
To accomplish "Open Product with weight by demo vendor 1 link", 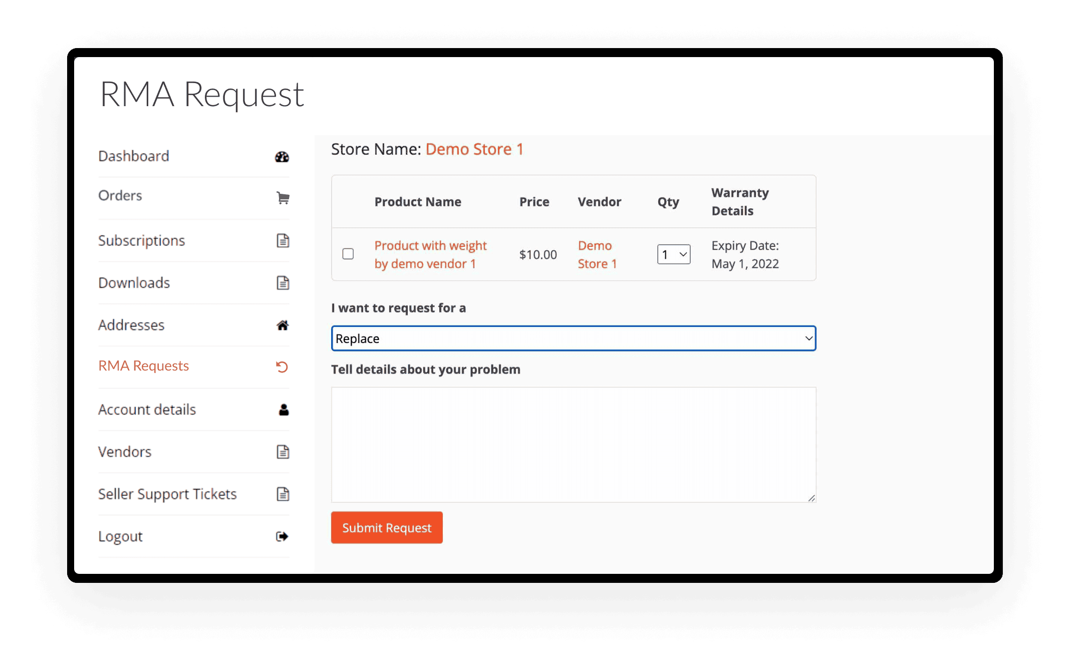I will click(x=430, y=254).
